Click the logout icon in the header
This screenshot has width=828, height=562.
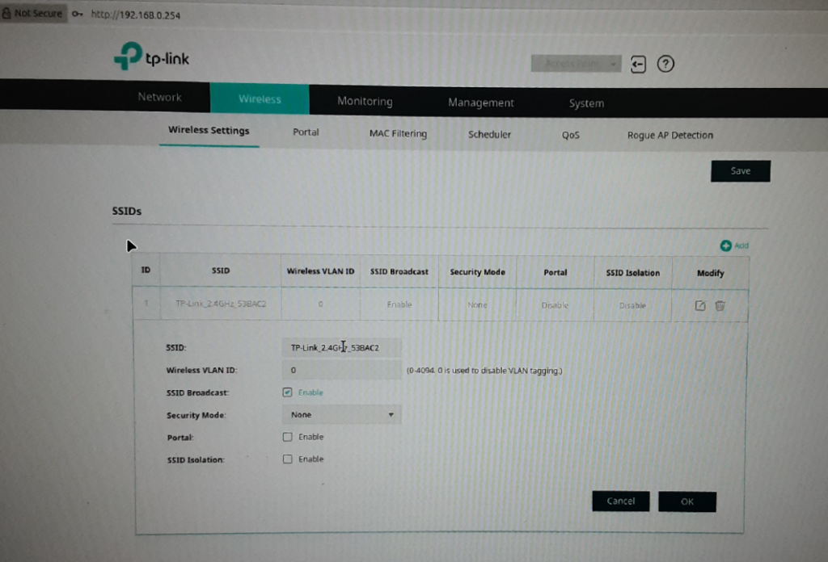pos(639,65)
